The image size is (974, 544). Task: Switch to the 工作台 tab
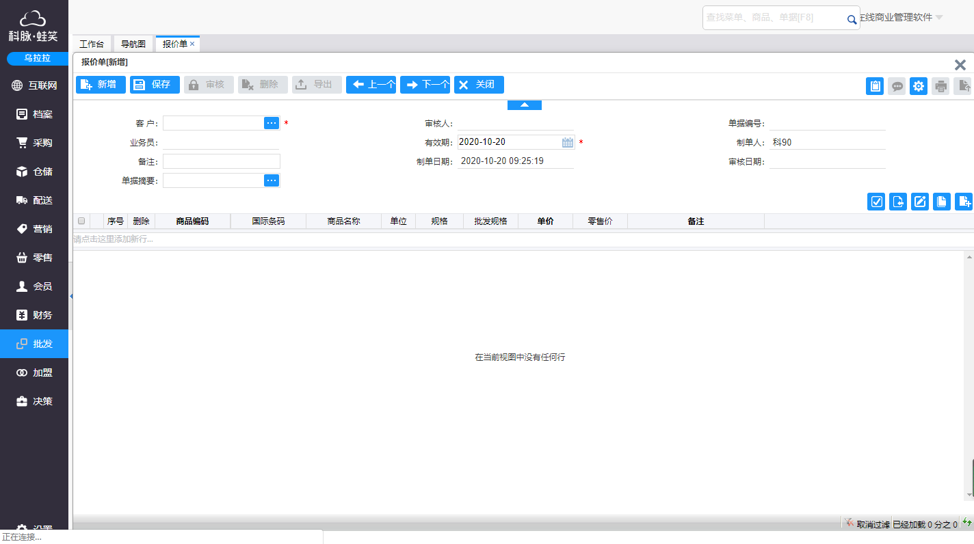(x=91, y=44)
